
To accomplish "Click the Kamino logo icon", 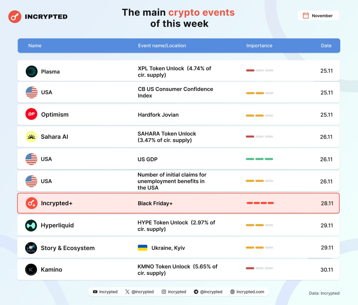I will click(31, 270).
